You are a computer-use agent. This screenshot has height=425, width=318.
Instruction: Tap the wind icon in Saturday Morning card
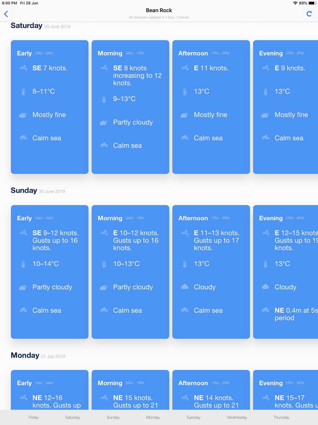pyautogui.click(x=104, y=68)
